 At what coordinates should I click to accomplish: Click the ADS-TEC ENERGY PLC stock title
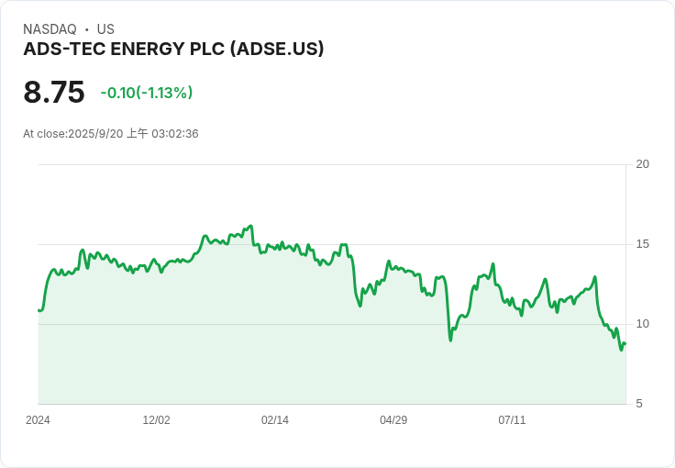[173, 49]
